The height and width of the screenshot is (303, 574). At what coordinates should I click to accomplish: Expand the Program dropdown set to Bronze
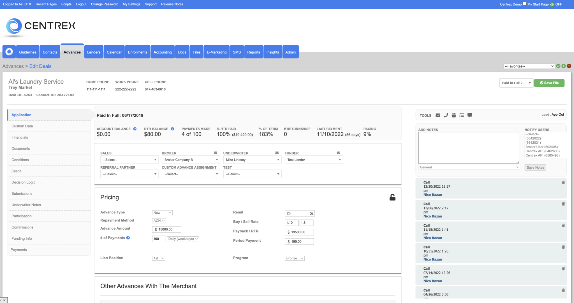(x=294, y=258)
